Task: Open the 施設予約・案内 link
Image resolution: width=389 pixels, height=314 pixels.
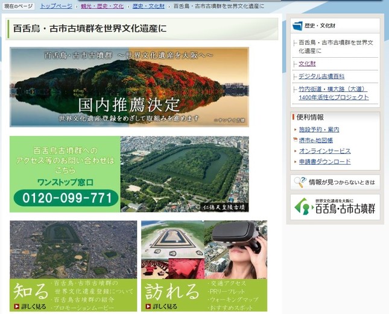Action: tap(319, 129)
